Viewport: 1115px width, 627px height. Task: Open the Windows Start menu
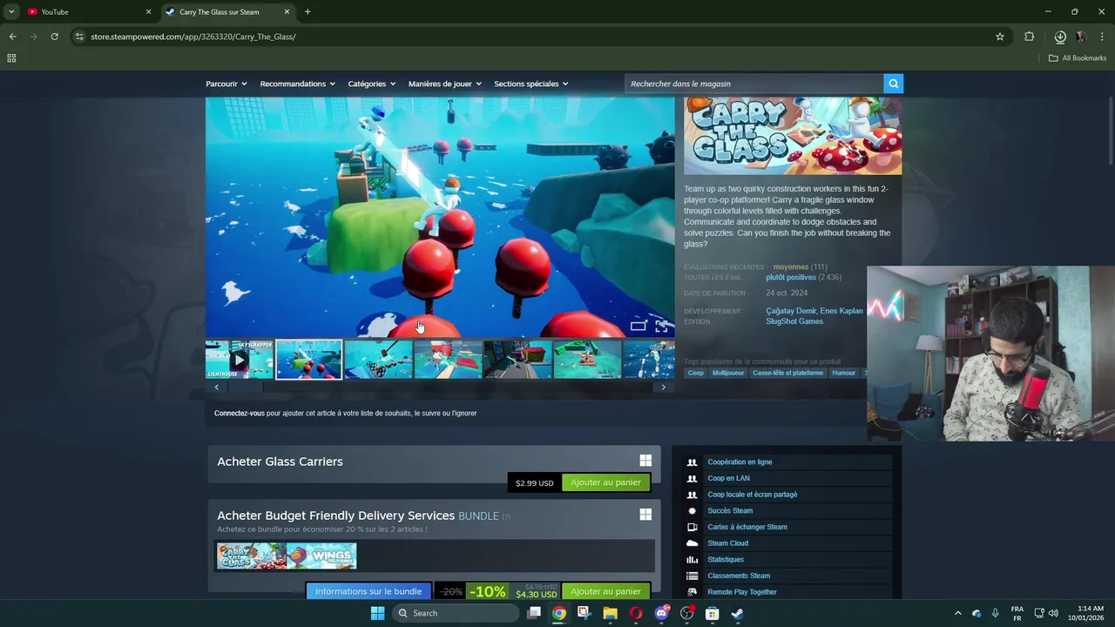point(377,613)
